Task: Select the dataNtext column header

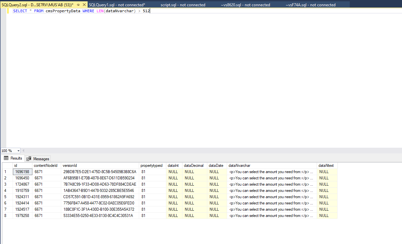Action: (x=327, y=166)
